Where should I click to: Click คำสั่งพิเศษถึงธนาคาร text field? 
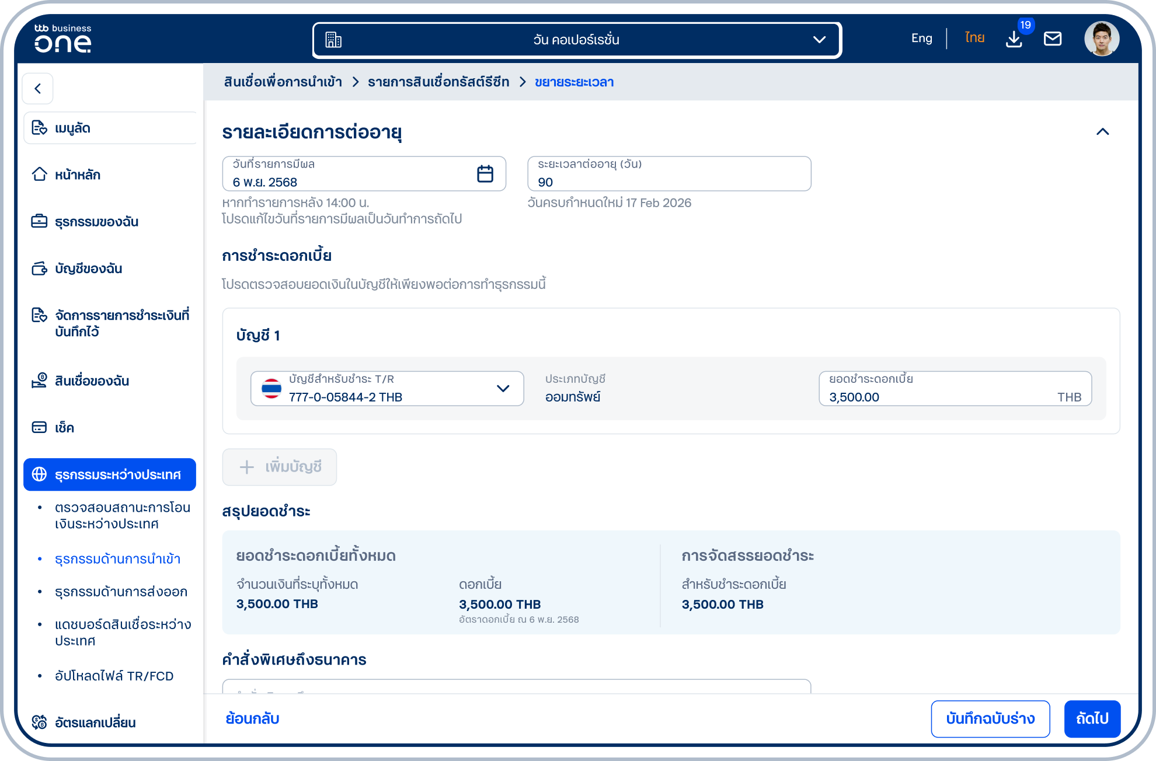[x=517, y=686]
